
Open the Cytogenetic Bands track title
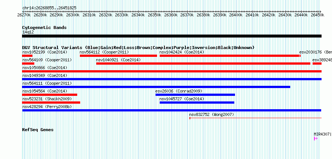pyautogui.click(x=44, y=27)
